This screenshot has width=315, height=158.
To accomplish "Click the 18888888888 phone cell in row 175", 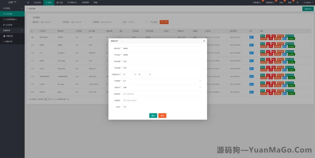I will click(44, 77).
